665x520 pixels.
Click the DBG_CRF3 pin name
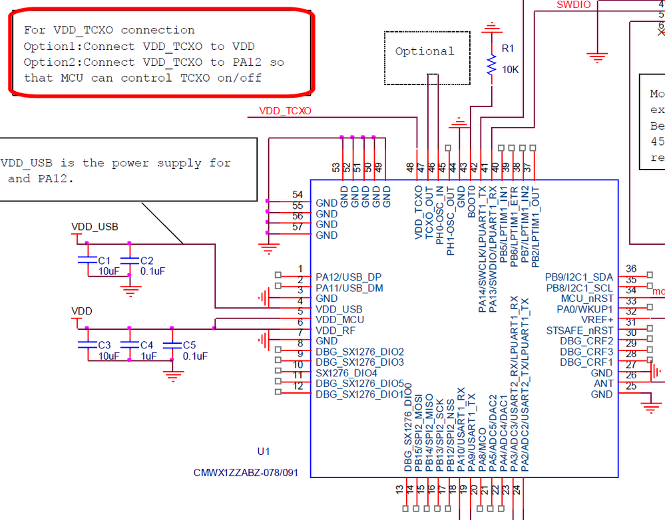tap(586, 352)
